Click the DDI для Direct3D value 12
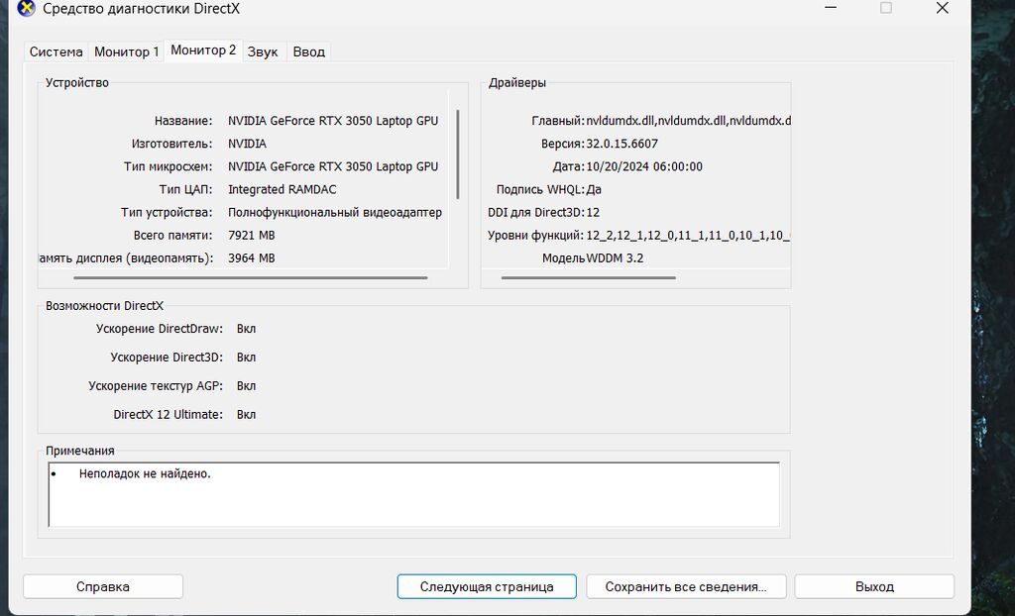Screen dimensions: 1015x616 click(593, 212)
